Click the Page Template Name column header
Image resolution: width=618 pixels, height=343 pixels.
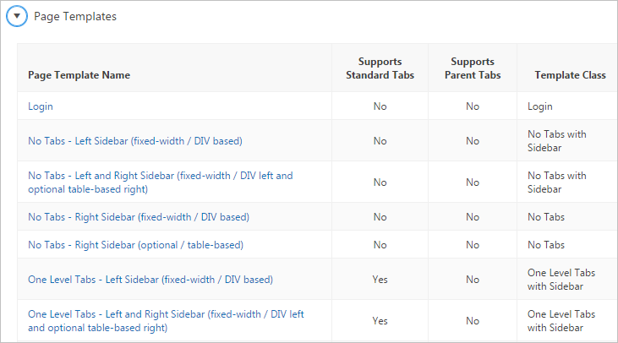(79, 75)
